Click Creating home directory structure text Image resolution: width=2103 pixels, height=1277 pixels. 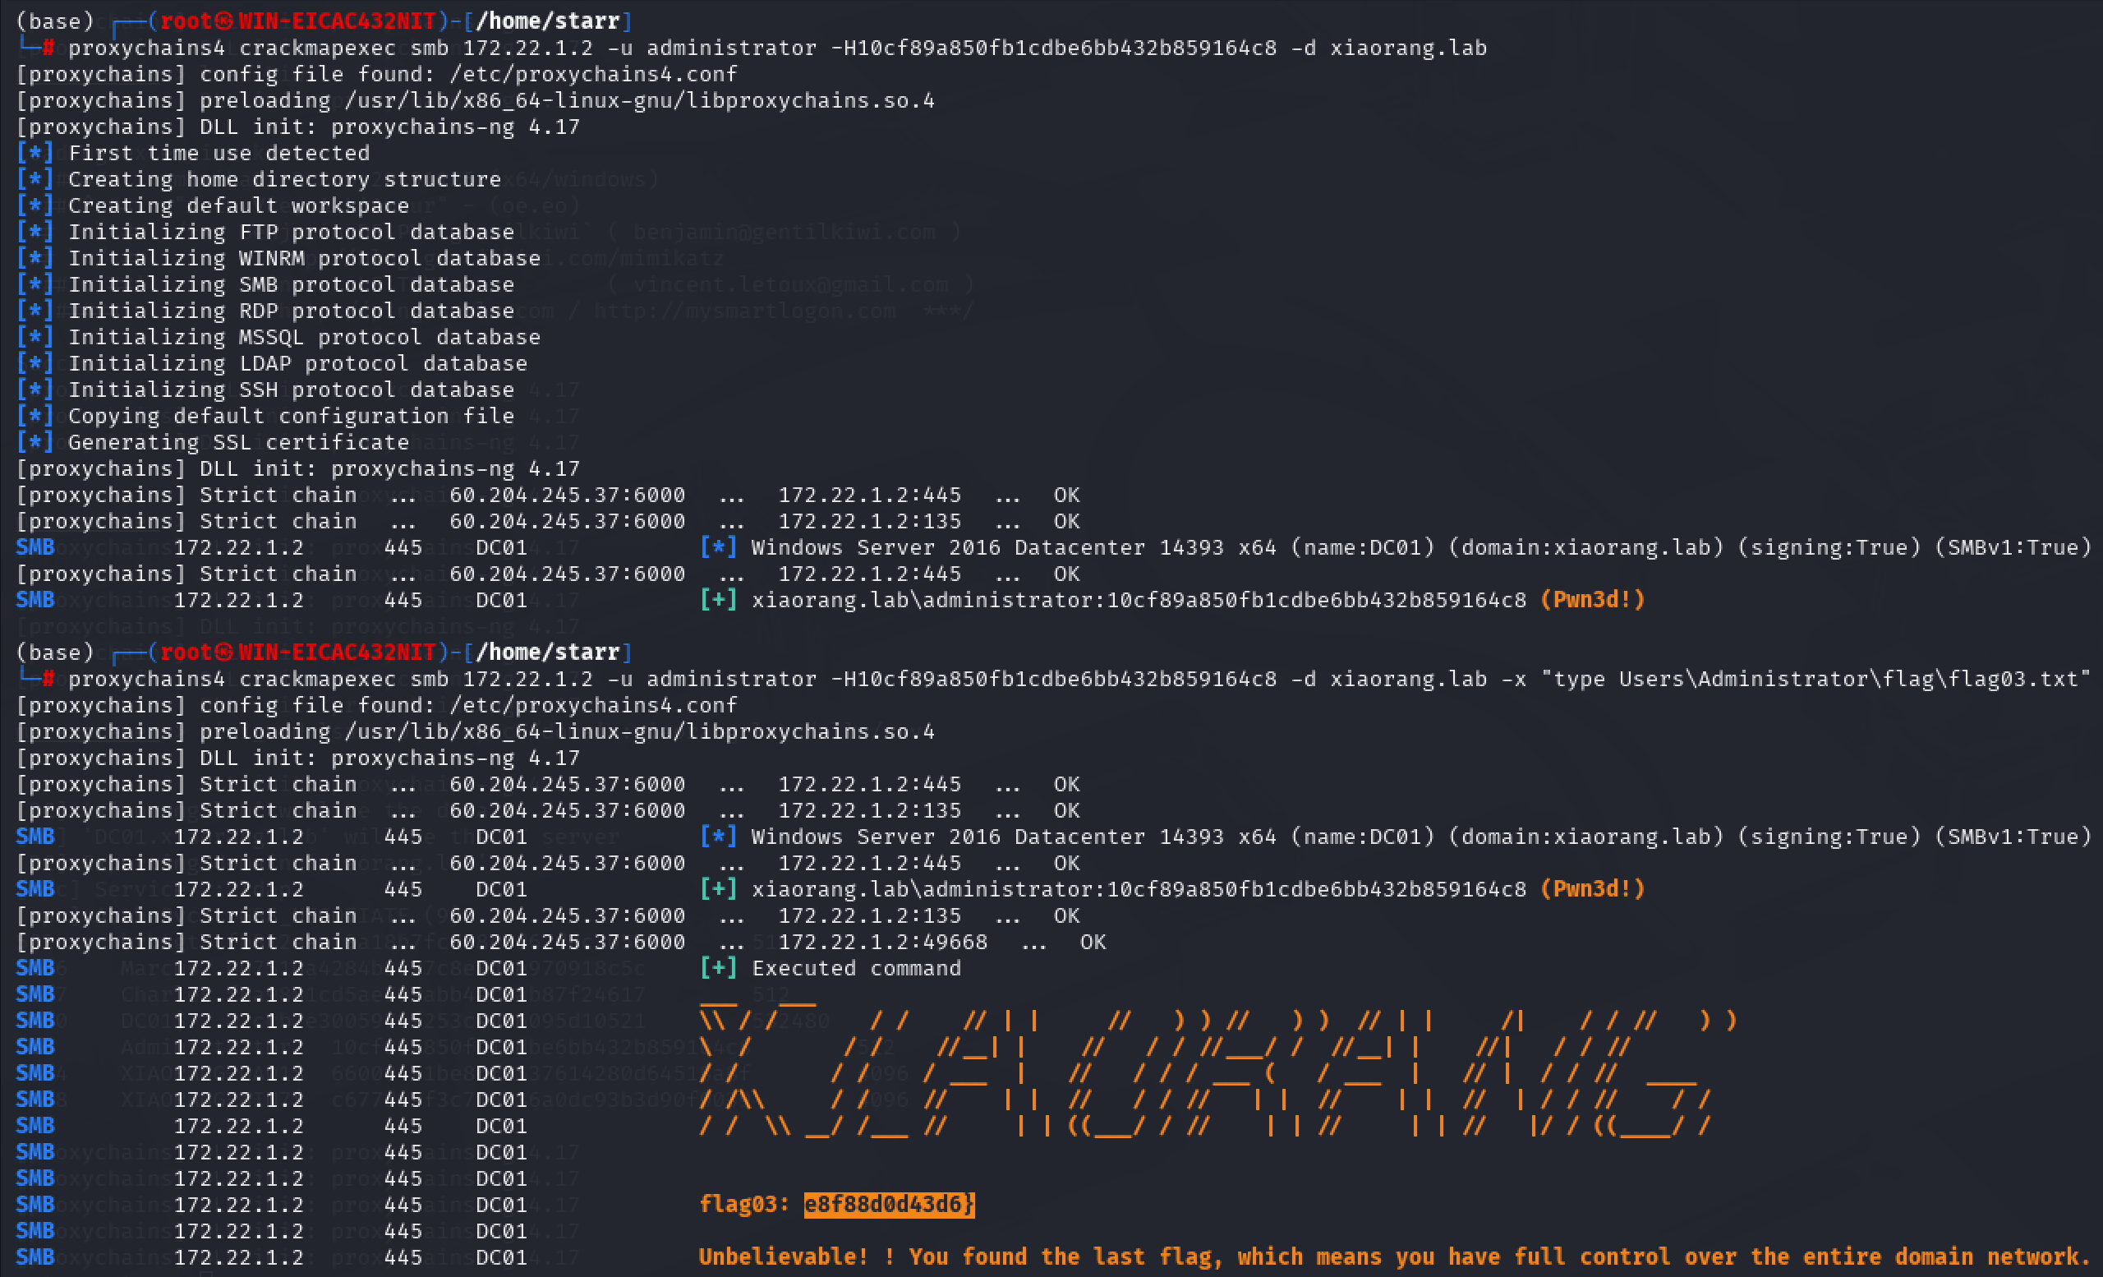pos(284,179)
